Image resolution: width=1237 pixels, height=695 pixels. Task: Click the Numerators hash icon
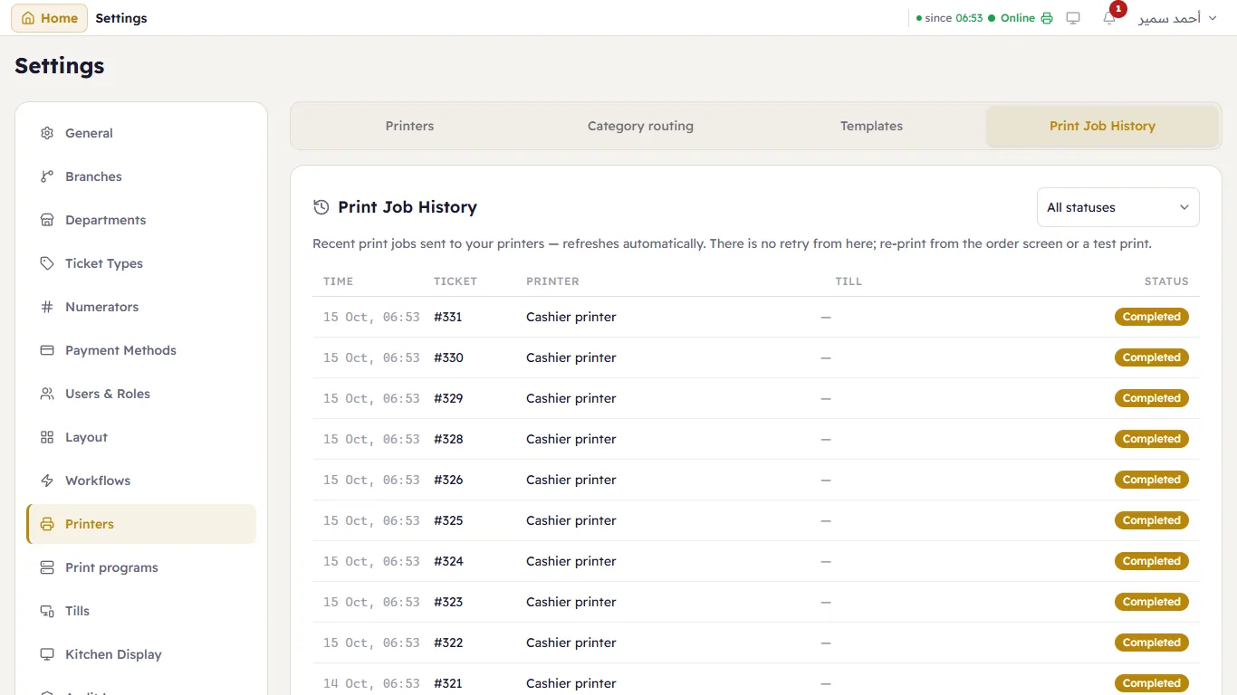click(47, 307)
